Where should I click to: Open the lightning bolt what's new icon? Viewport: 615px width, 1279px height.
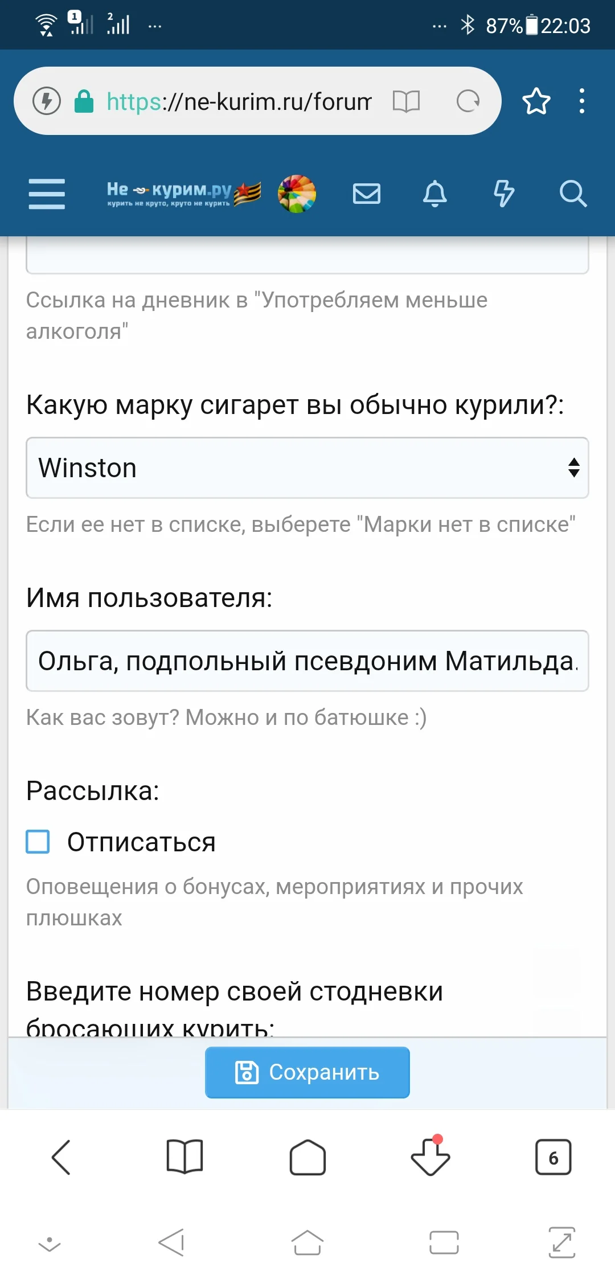(503, 194)
